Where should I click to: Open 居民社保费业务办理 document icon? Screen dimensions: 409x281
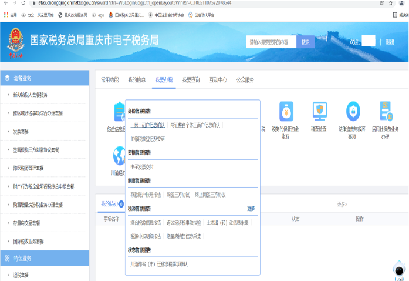[386, 111]
